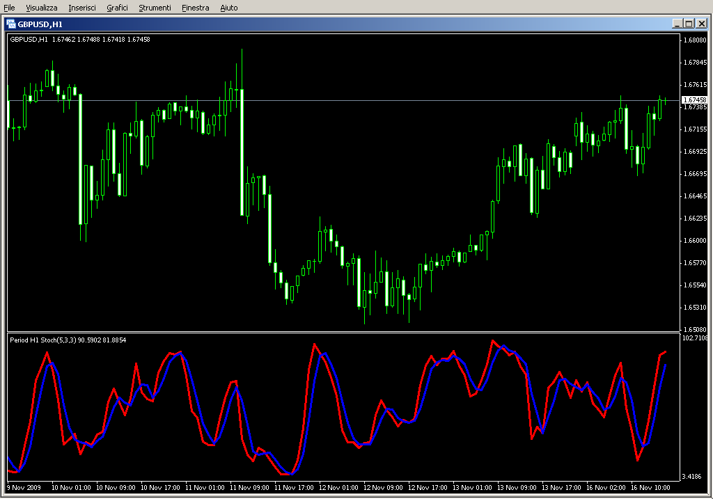Click price scale value 1.67155
This screenshot has width=713, height=499.
click(696, 129)
